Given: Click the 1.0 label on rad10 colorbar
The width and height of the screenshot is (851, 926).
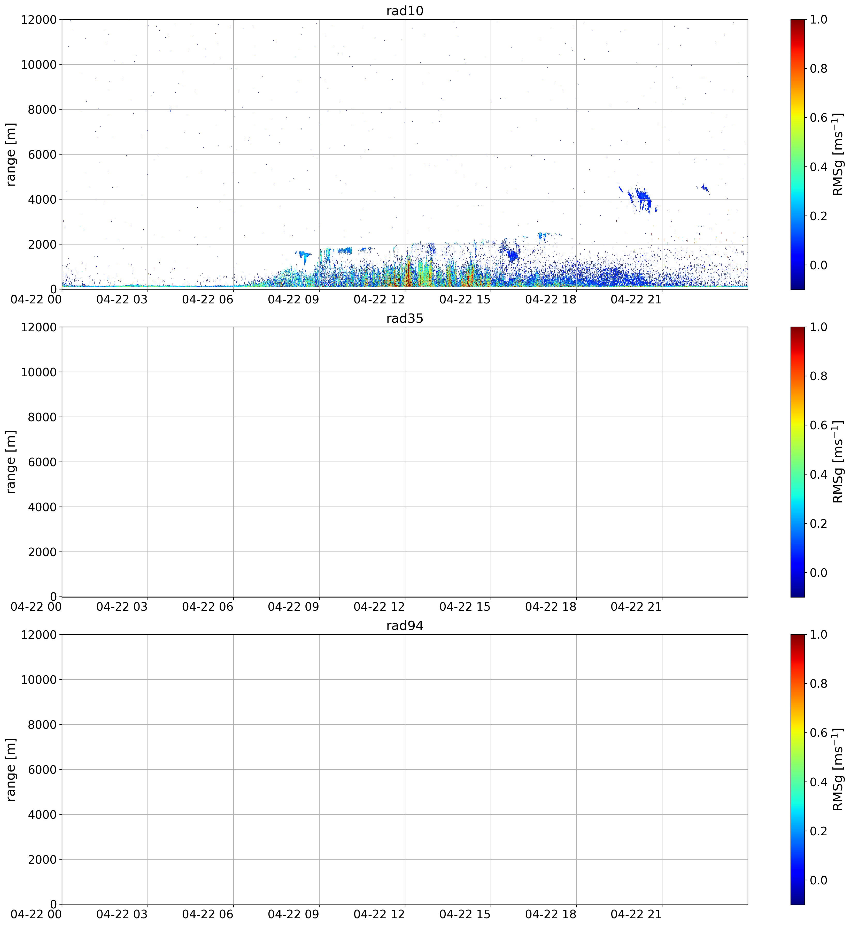Looking at the screenshot, I should tap(819, 19).
